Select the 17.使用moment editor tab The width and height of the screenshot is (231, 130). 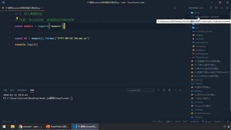pyautogui.click(x=22, y=8)
